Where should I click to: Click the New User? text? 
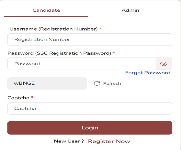(69, 141)
